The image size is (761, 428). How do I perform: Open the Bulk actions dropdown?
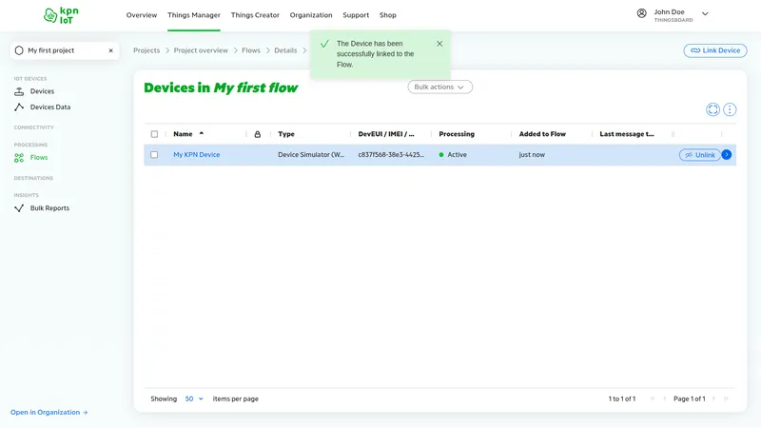pyautogui.click(x=439, y=87)
